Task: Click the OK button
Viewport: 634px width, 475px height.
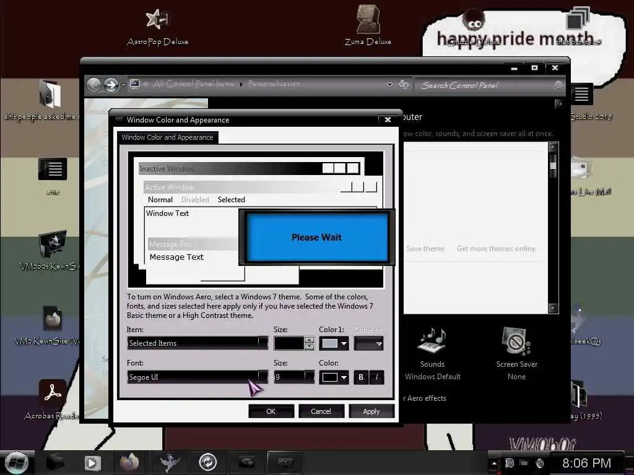Action: click(271, 411)
